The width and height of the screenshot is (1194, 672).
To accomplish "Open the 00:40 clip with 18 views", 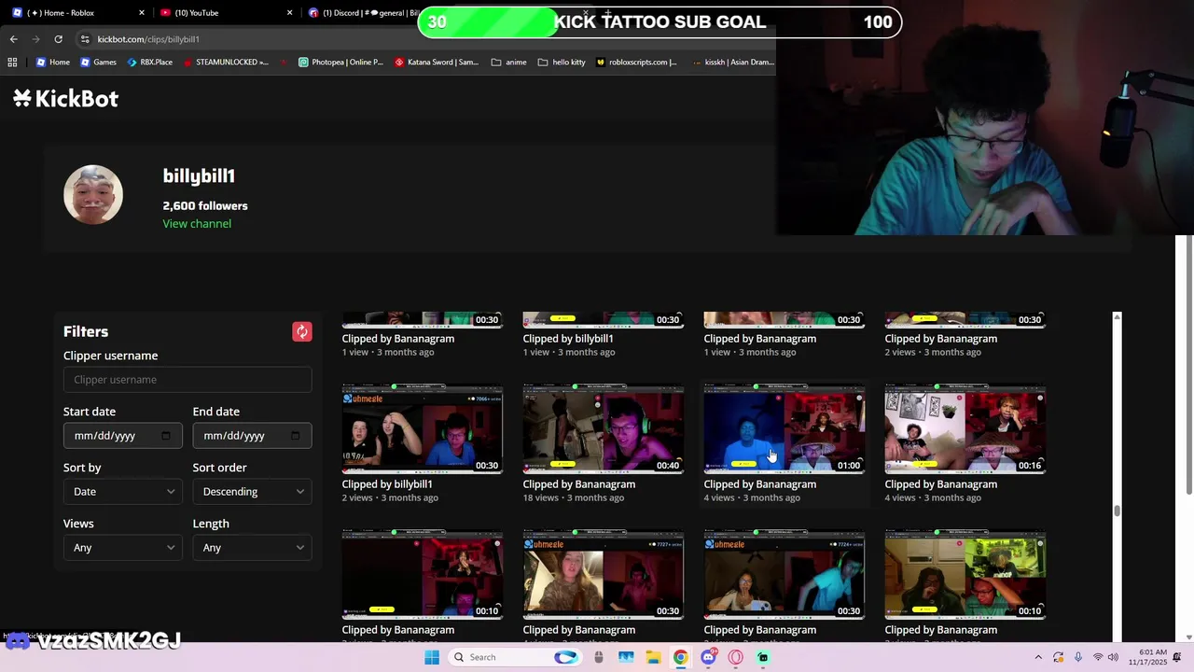I will [x=604, y=429].
